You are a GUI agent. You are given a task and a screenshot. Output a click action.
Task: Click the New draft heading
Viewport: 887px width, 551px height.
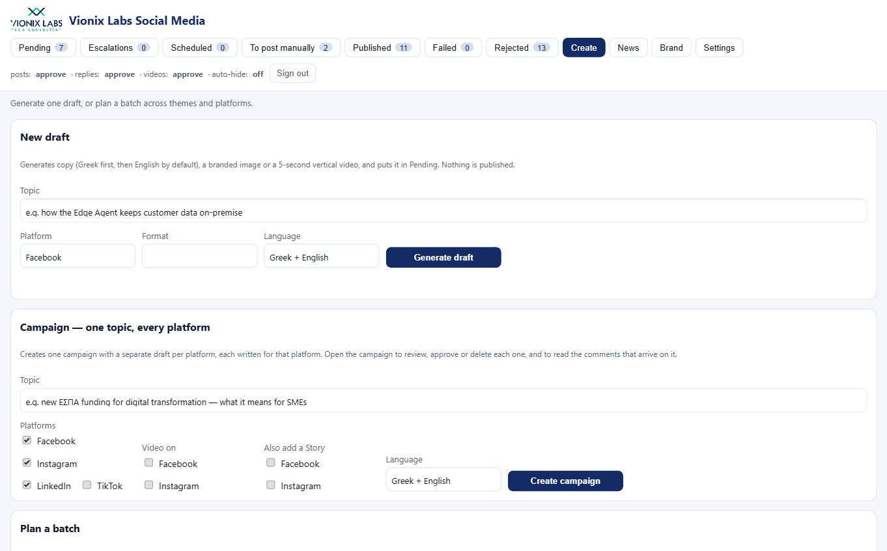(45, 137)
